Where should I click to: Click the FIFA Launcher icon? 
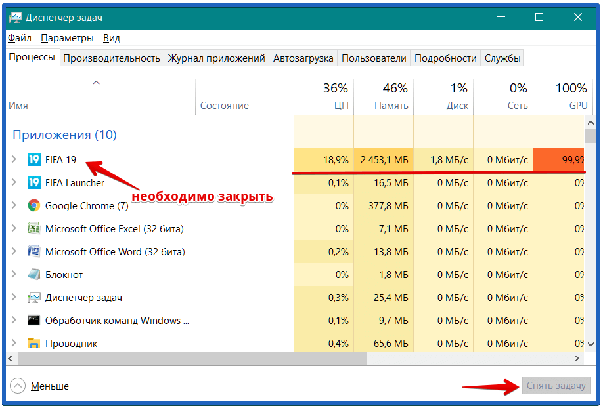[x=34, y=182]
